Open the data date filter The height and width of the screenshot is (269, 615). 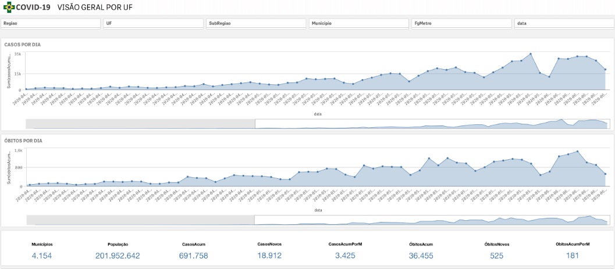tap(563, 23)
